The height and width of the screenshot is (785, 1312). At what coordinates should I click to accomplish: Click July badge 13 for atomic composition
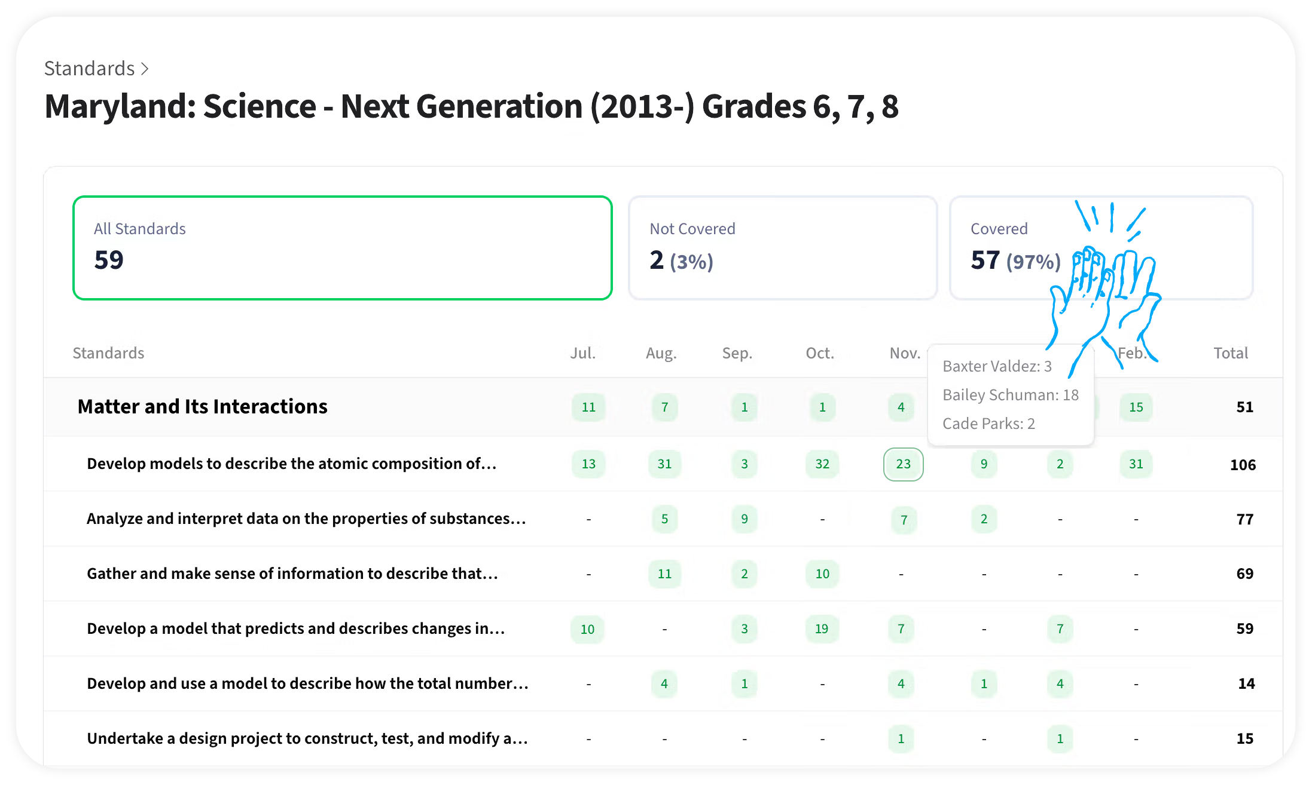tap(588, 464)
